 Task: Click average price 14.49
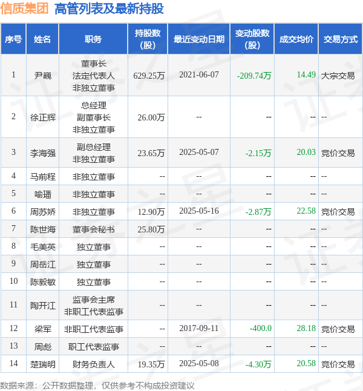(x=306, y=74)
